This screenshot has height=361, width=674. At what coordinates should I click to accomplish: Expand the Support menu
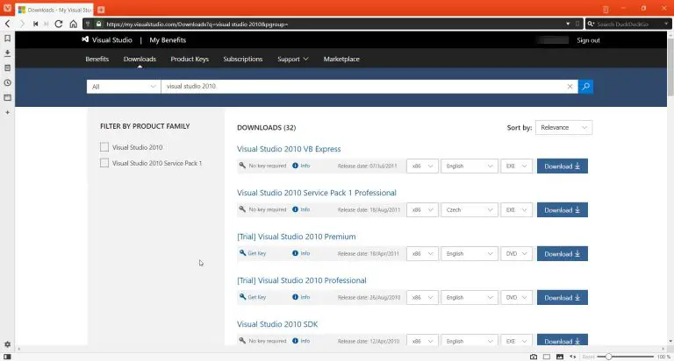[x=293, y=60]
